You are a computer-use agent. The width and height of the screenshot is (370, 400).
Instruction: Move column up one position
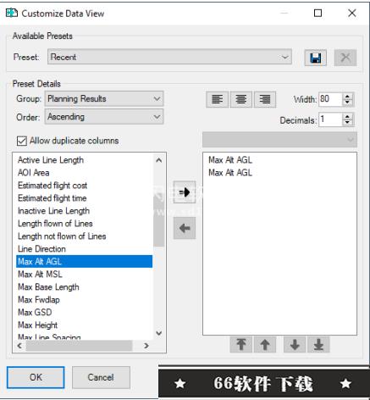265,345
